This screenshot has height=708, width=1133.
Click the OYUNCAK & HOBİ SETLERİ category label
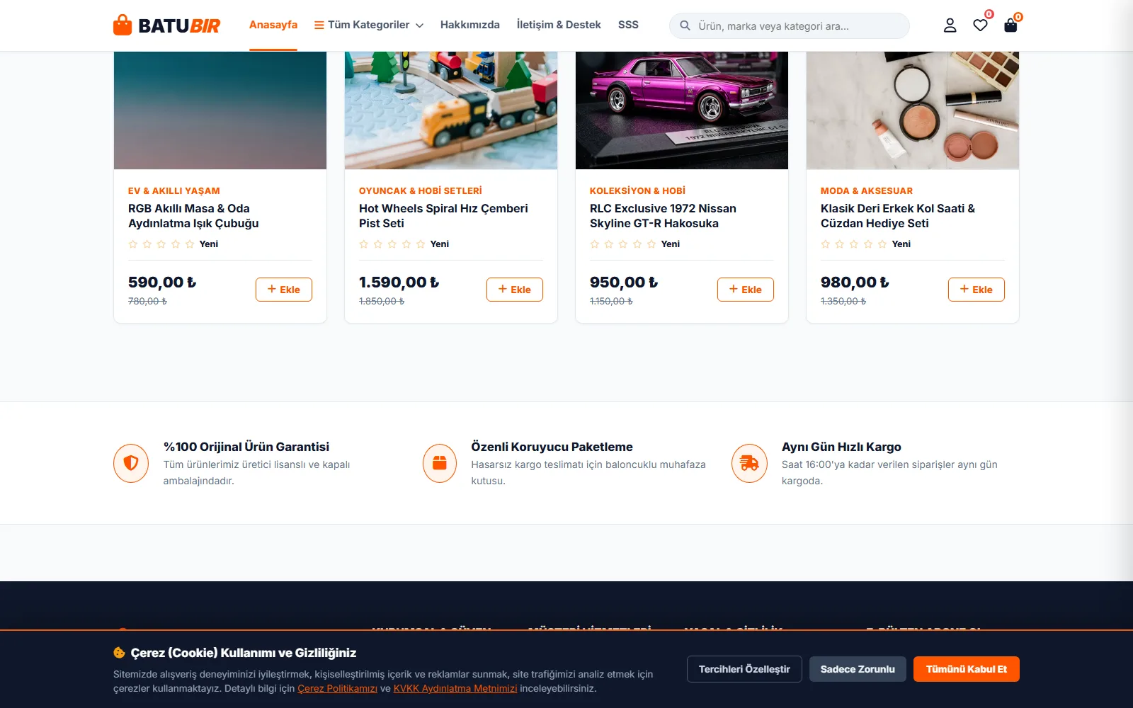421,191
